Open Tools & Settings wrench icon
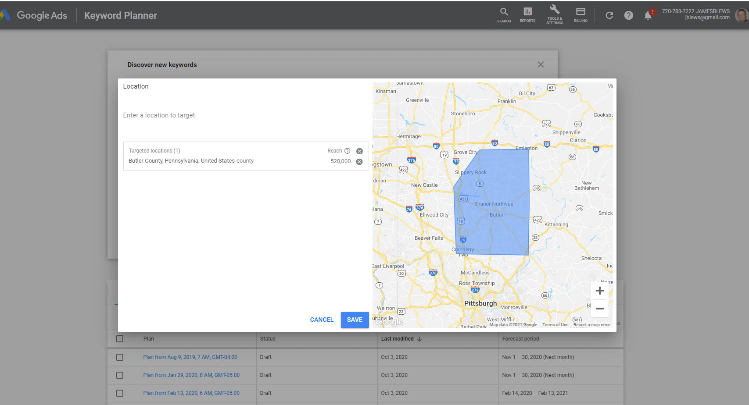749x405 pixels. [555, 14]
